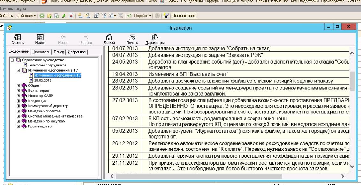The height and width of the screenshot is (185, 361).
Task: Open the По изделиям menu item
Action: pyautogui.click(x=192, y=1)
